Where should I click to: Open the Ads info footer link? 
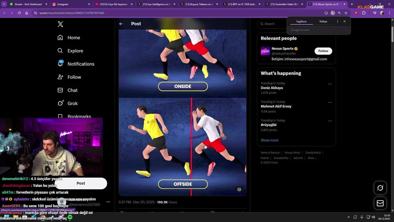click(298, 158)
